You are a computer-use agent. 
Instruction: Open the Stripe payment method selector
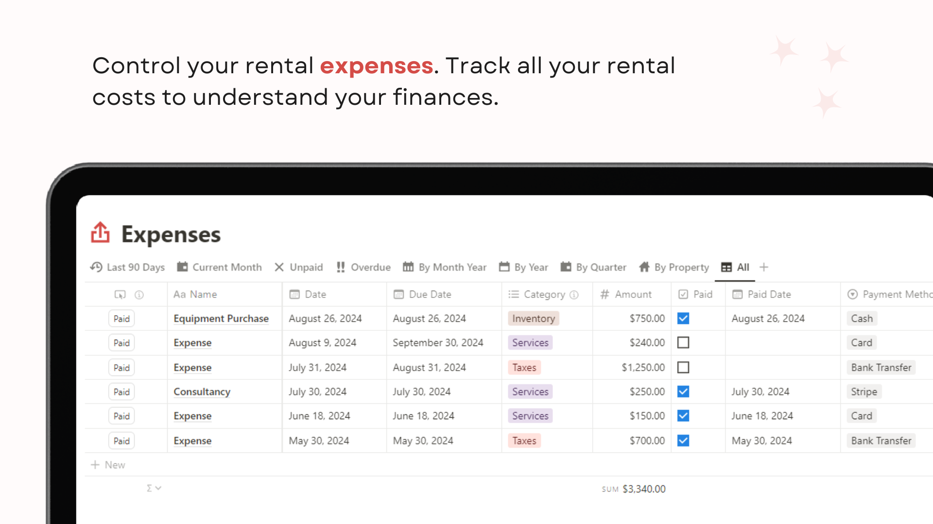tap(864, 392)
